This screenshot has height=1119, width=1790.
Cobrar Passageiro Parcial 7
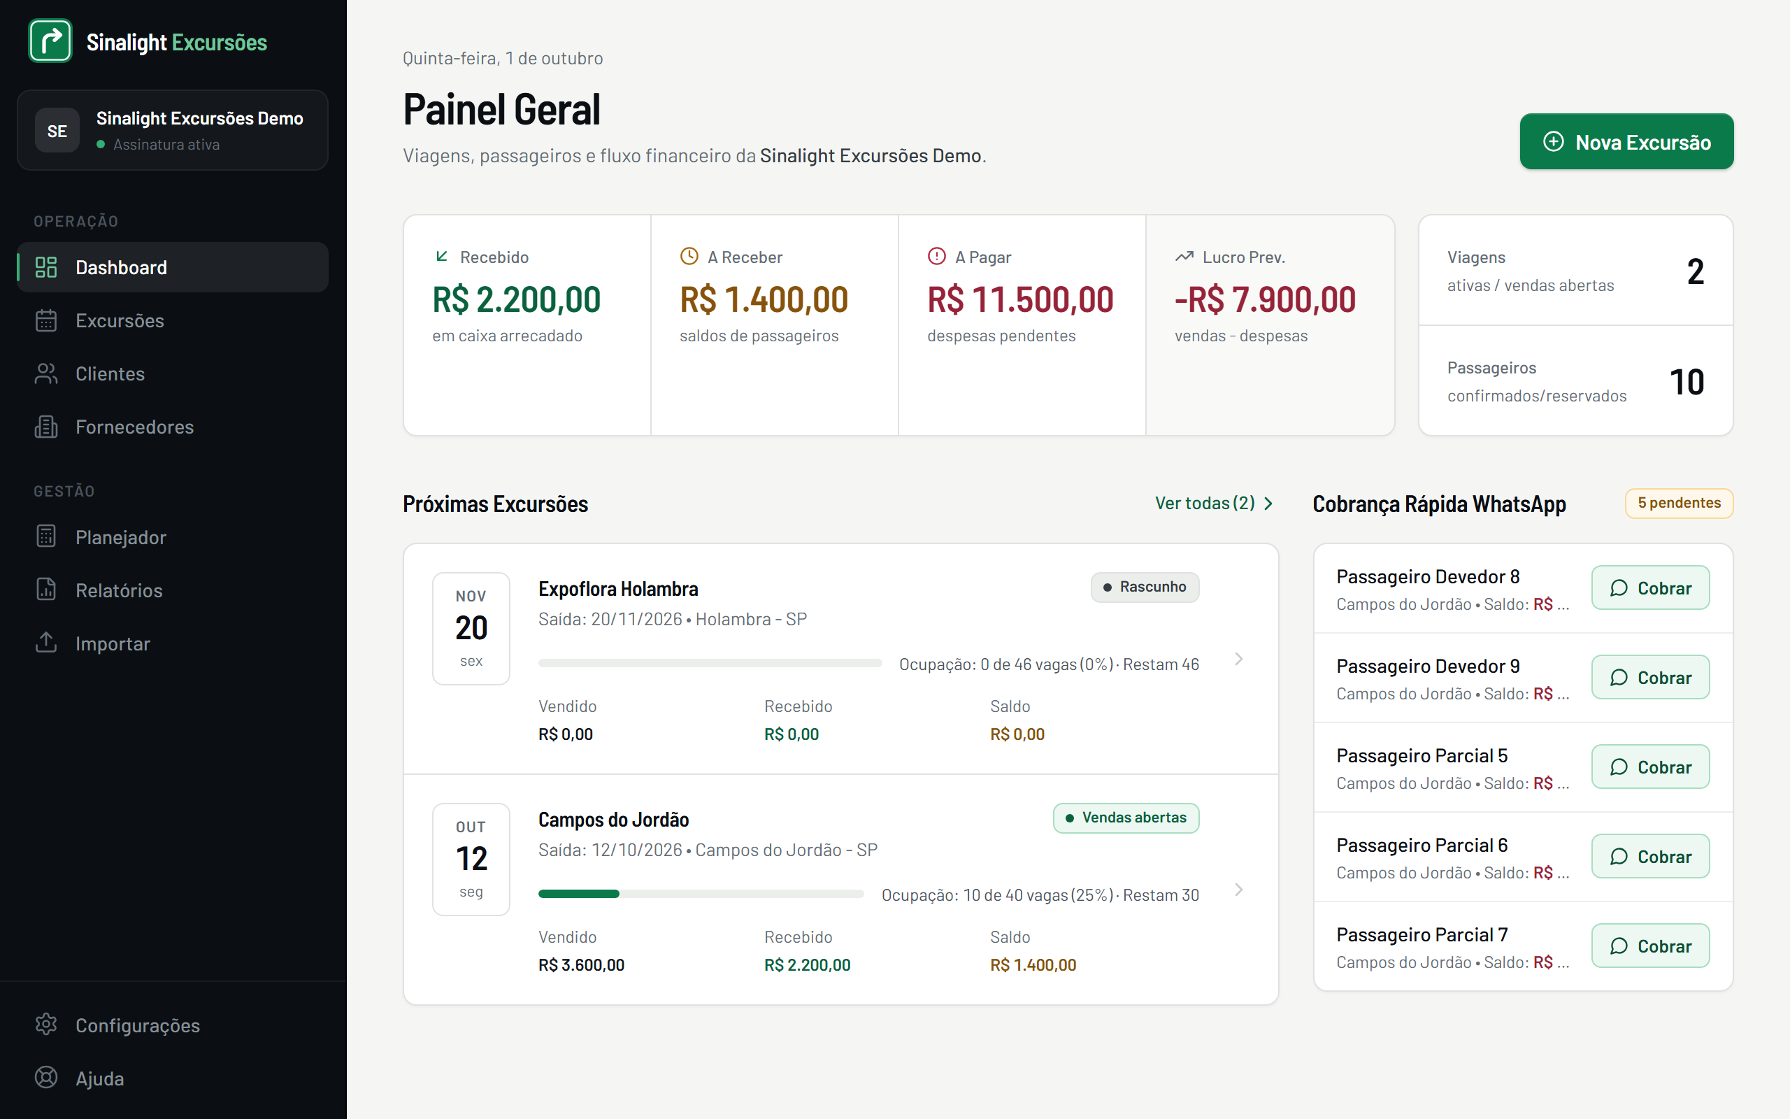point(1650,946)
